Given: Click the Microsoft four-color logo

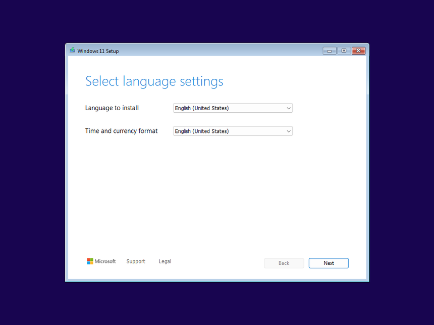Looking at the screenshot, I should (x=90, y=261).
